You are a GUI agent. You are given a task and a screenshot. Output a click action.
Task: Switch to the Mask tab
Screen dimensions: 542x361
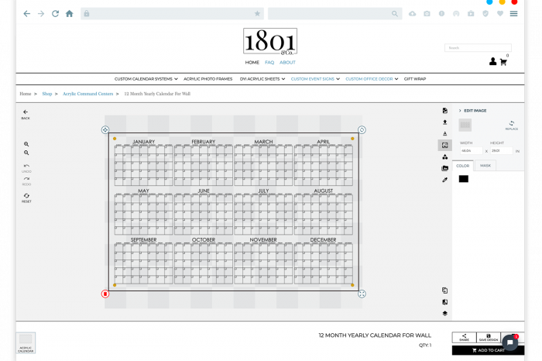point(485,166)
